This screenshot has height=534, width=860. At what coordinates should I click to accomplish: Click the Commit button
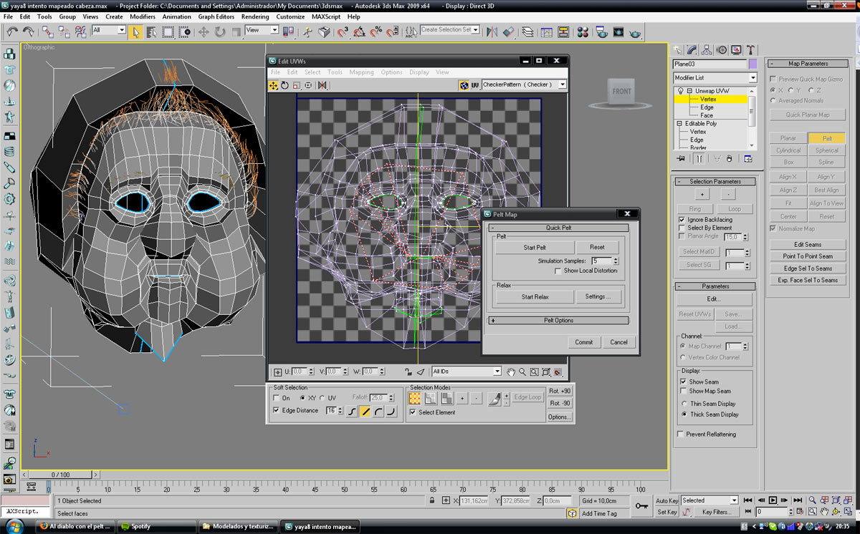point(583,342)
